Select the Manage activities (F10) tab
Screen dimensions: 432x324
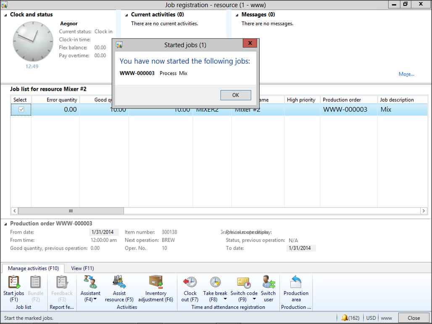click(33, 268)
